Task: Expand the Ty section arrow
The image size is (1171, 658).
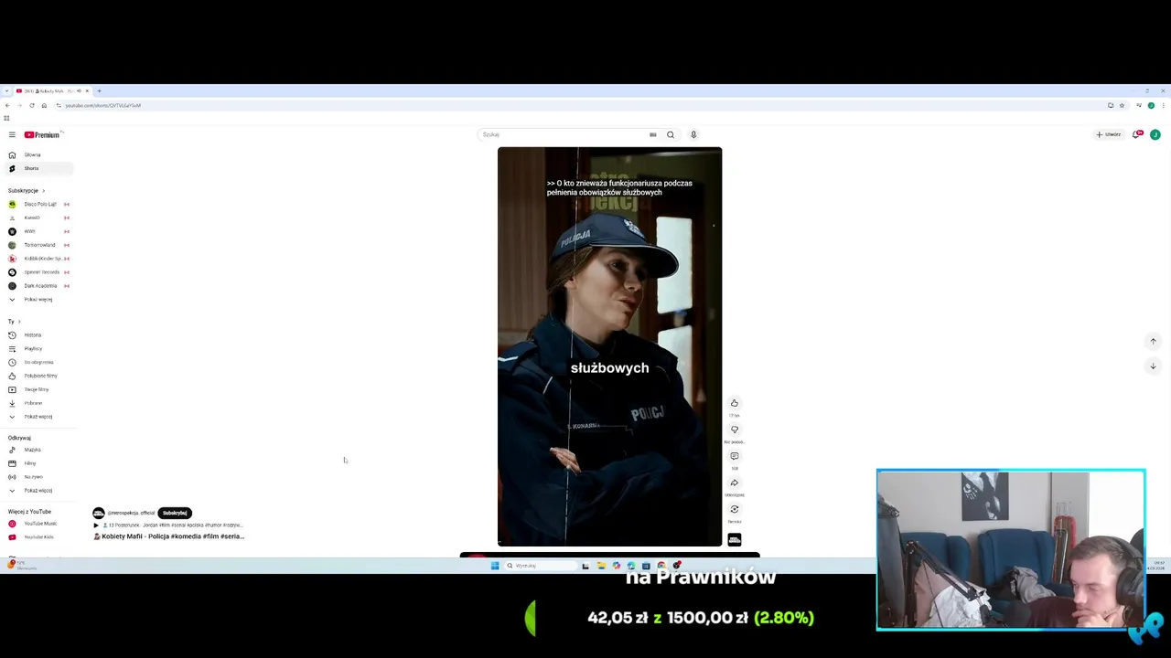Action: [x=19, y=322]
